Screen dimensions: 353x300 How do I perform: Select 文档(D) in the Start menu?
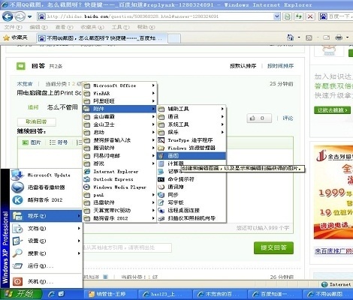point(46,228)
